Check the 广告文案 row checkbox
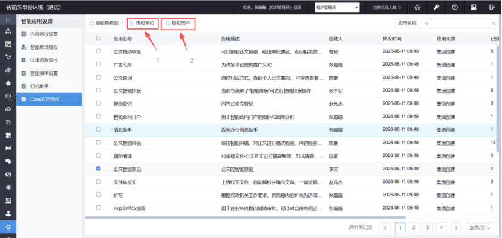 click(x=99, y=64)
